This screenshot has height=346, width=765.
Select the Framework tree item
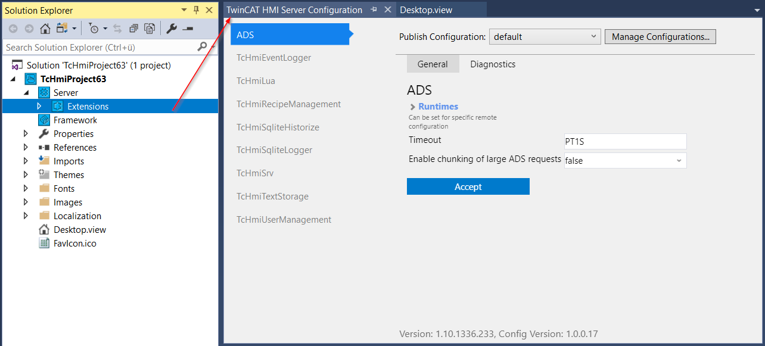tap(75, 120)
